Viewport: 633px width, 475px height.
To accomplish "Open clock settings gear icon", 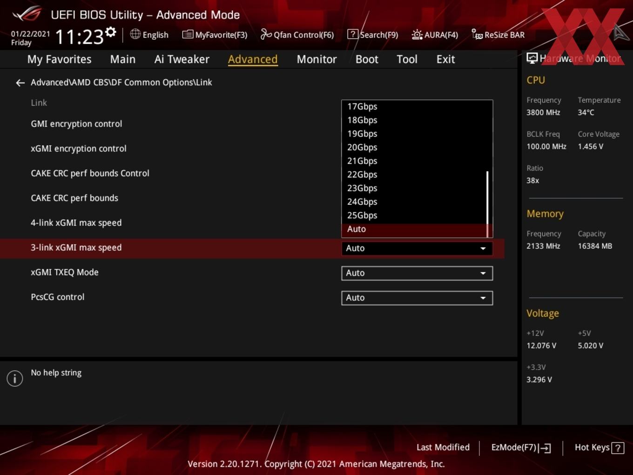I will tap(111, 32).
